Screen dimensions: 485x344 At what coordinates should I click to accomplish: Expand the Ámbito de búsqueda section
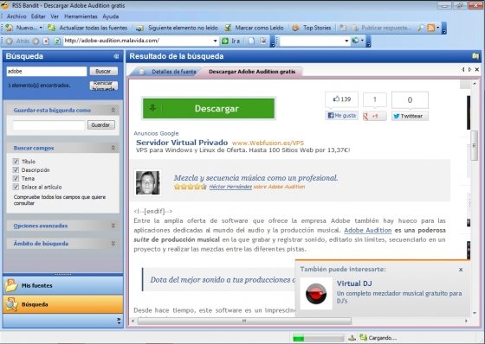pos(113,244)
